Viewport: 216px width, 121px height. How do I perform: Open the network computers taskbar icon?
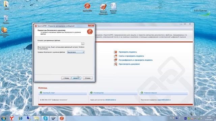(x=29, y=118)
